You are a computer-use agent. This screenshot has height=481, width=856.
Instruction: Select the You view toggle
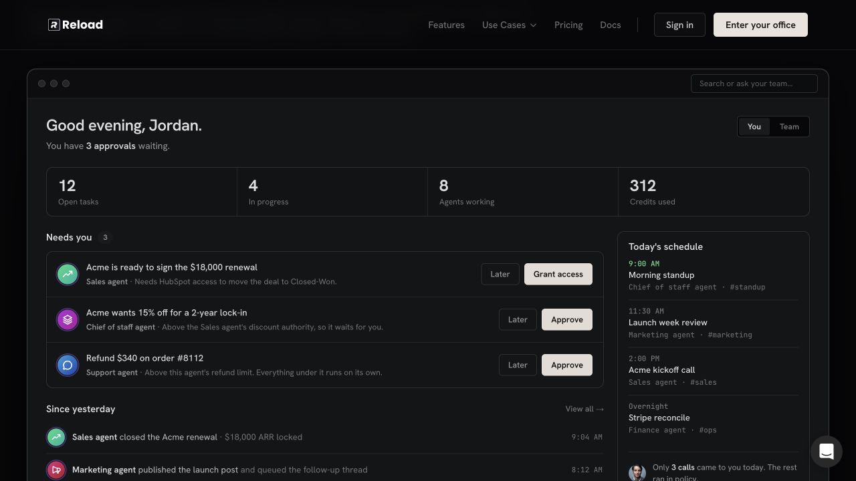point(754,126)
